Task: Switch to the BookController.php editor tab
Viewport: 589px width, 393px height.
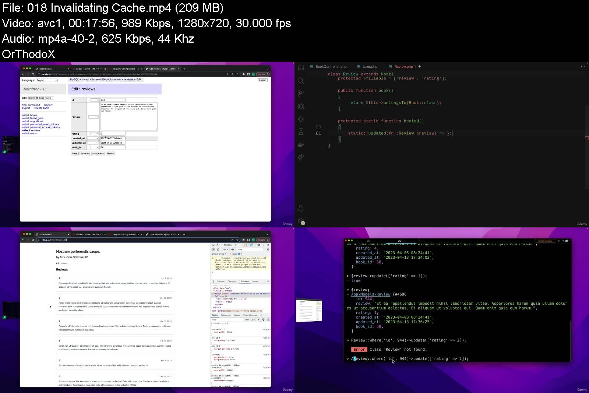Action: tap(328, 67)
